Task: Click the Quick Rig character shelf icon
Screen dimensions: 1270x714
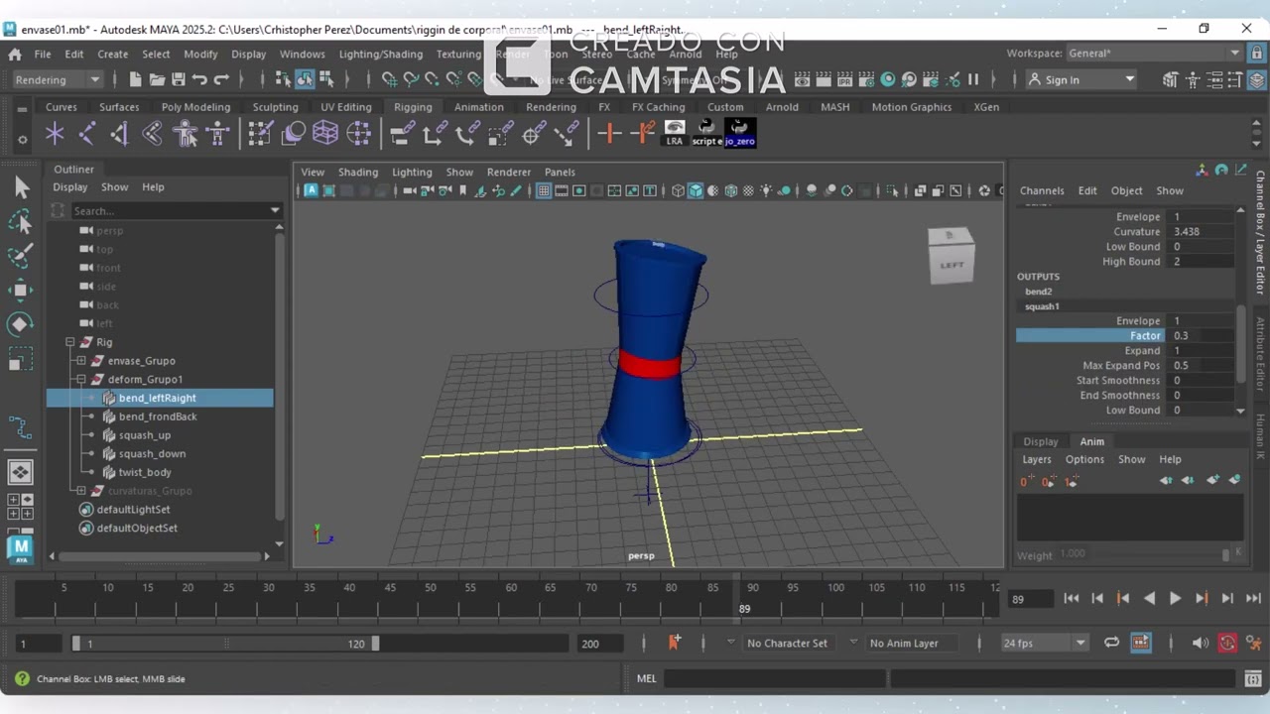Action: click(x=186, y=133)
